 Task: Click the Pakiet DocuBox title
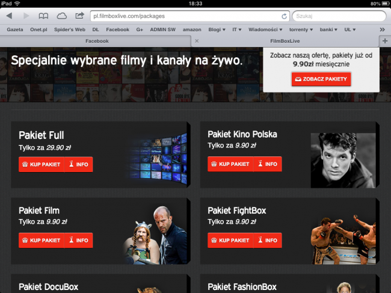coord(48,287)
